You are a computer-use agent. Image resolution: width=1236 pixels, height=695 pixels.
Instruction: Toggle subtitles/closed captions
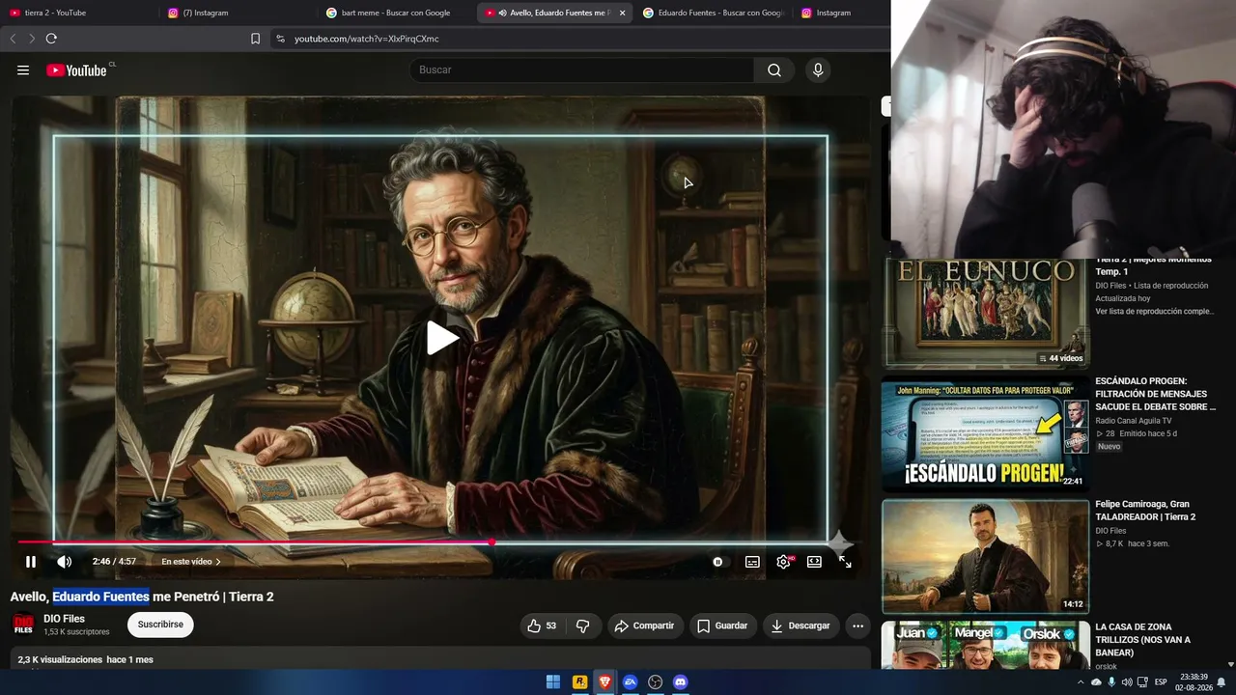752,562
